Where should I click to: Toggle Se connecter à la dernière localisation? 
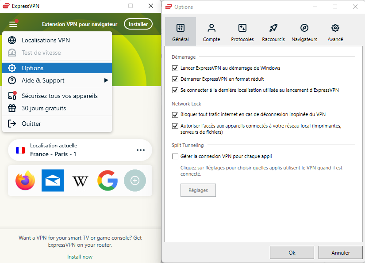coord(175,90)
